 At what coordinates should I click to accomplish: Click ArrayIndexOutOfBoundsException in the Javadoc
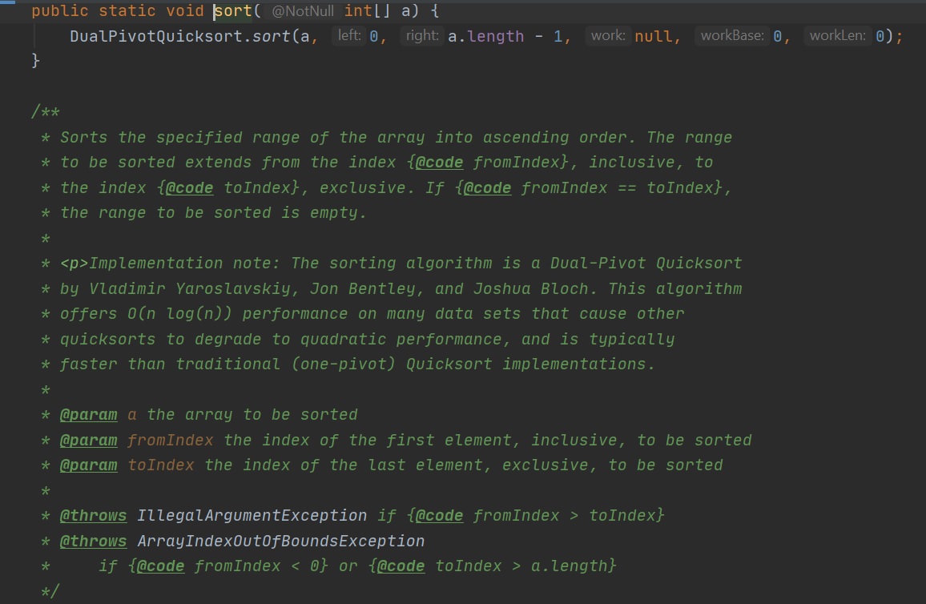pos(280,541)
